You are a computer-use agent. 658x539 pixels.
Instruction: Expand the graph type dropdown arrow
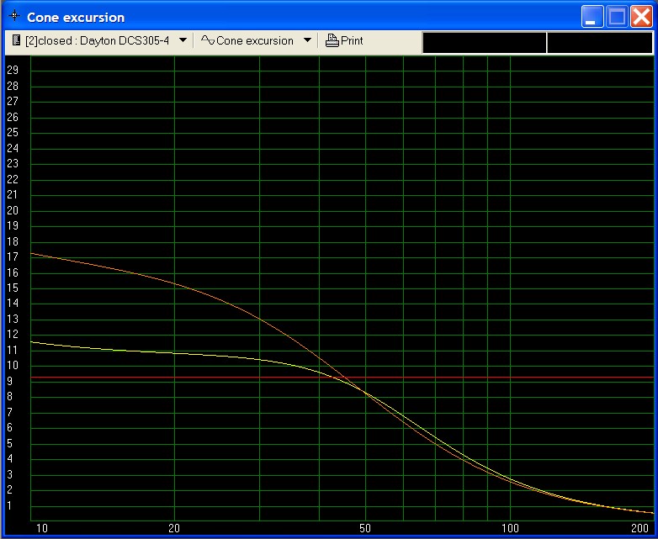[x=307, y=40]
